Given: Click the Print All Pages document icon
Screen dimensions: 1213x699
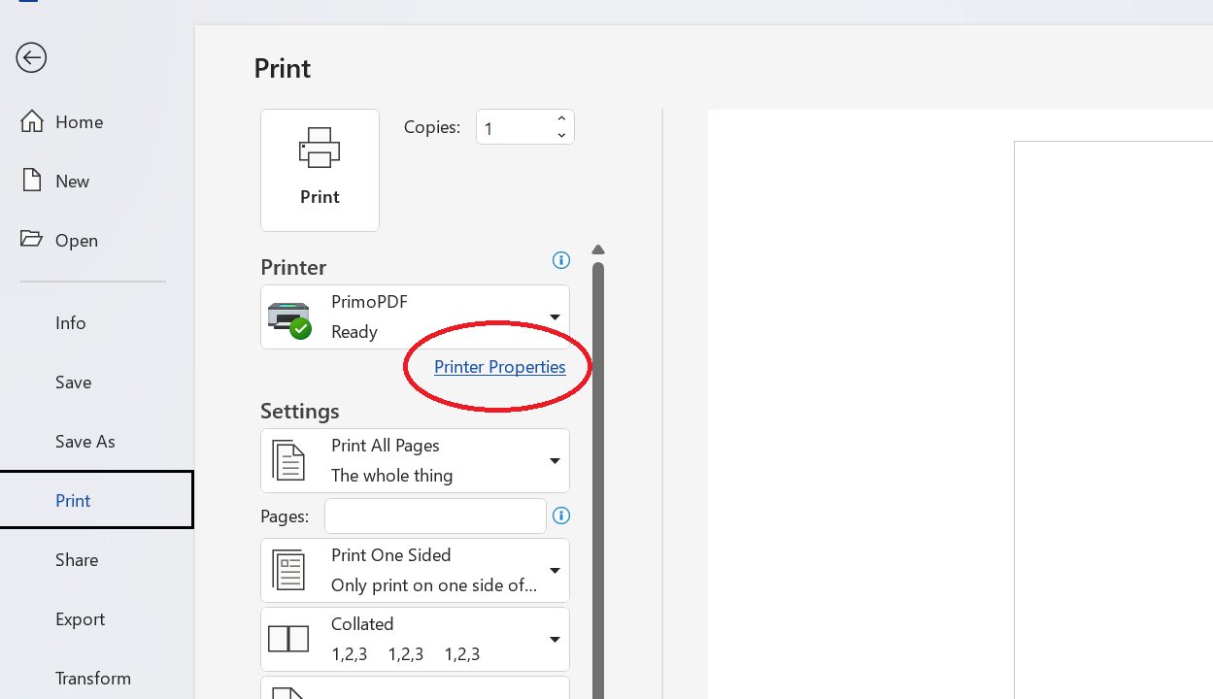Looking at the screenshot, I should pos(288,460).
